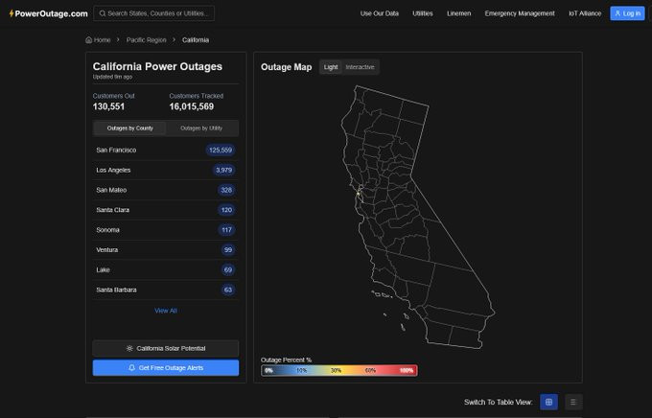Toggle map to Interactive mode
The width and height of the screenshot is (652, 418).
361,67
